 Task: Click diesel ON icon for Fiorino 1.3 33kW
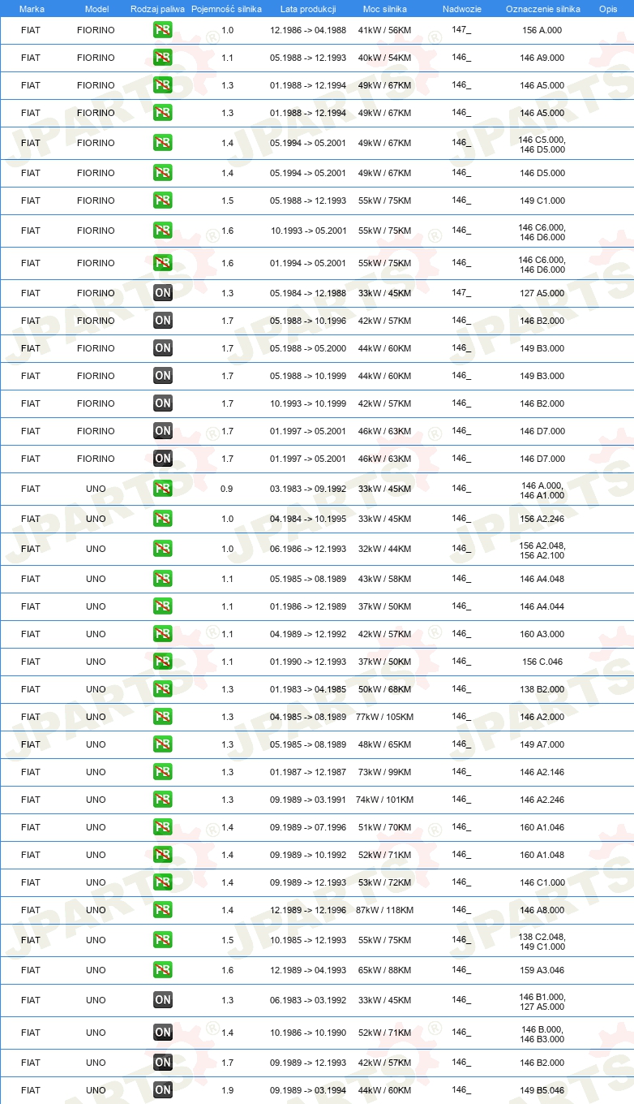coord(163,293)
